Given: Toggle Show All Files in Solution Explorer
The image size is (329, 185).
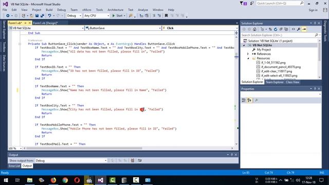Looking at the screenshot, I should pos(286,29).
